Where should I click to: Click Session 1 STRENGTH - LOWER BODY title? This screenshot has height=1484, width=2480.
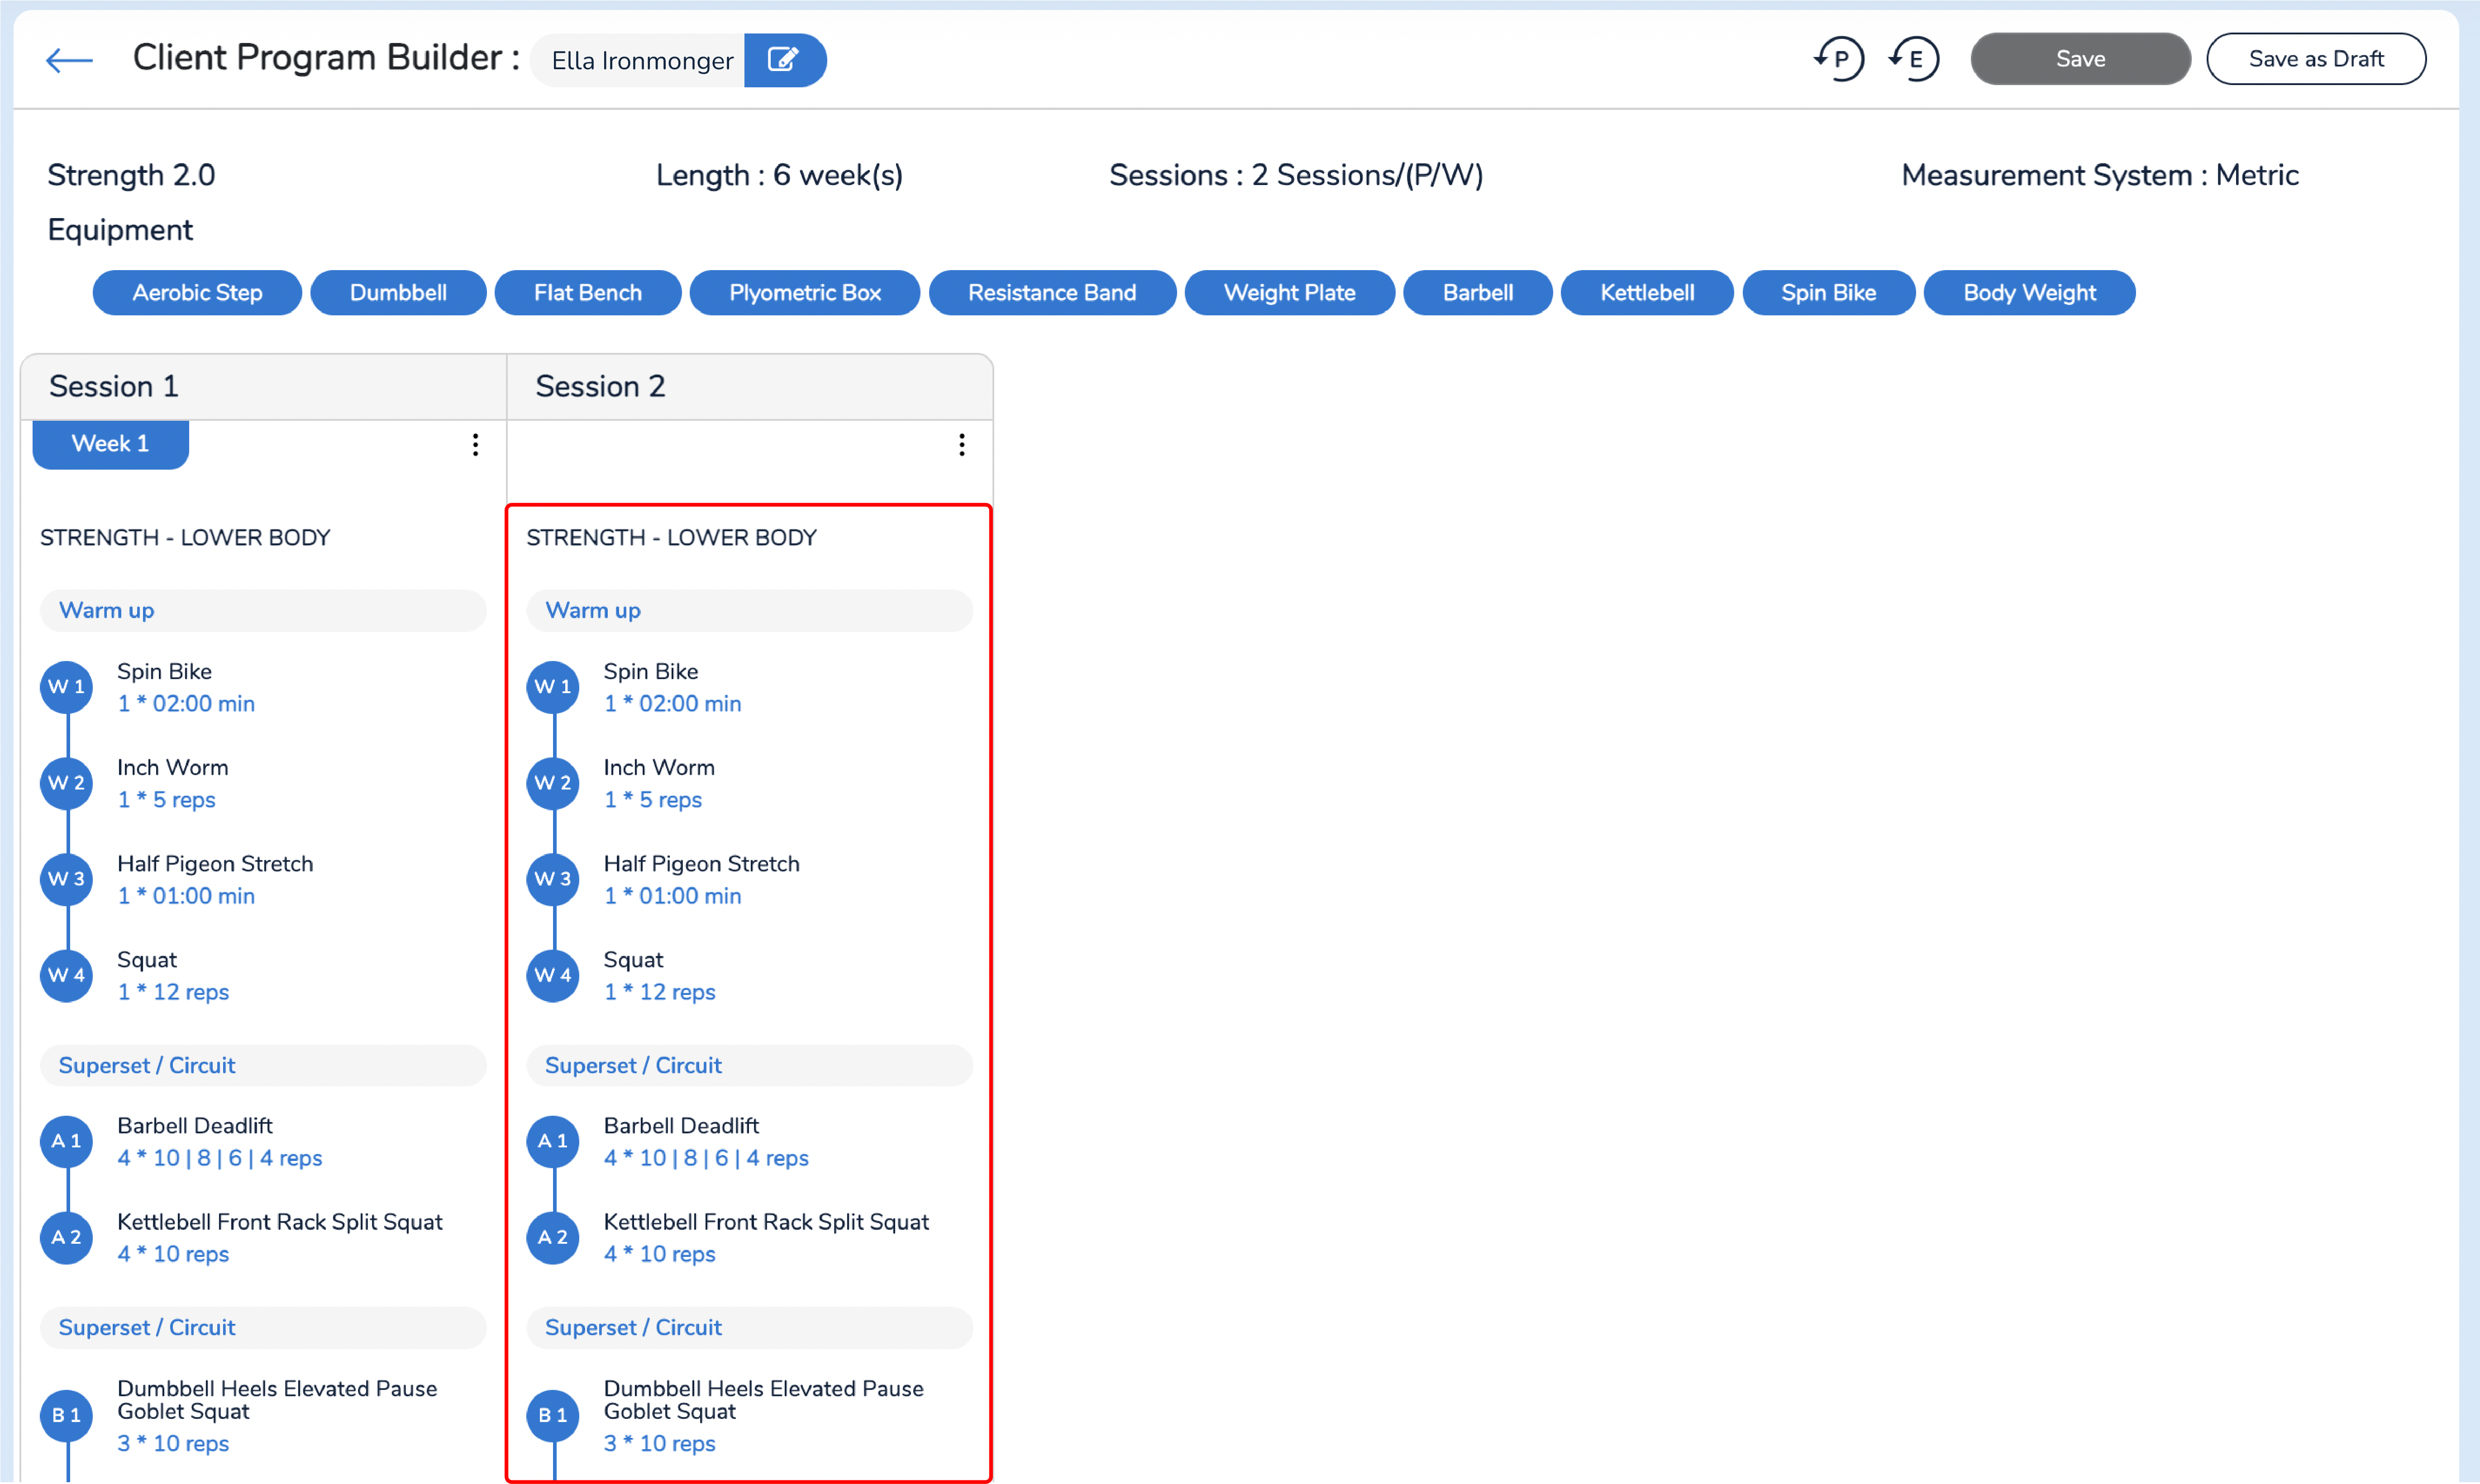185,538
